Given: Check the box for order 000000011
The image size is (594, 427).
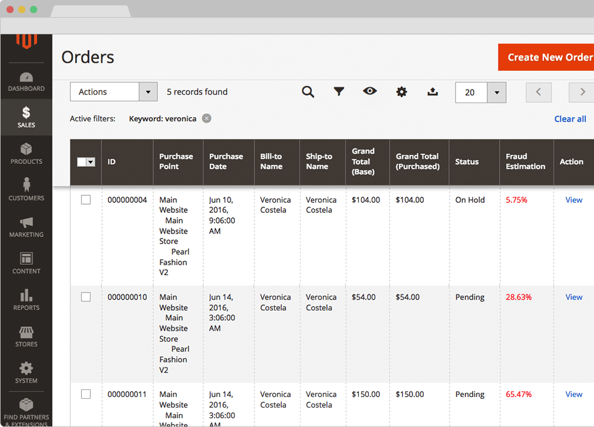Looking at the screenshot, I should click(x=86, y=394).
